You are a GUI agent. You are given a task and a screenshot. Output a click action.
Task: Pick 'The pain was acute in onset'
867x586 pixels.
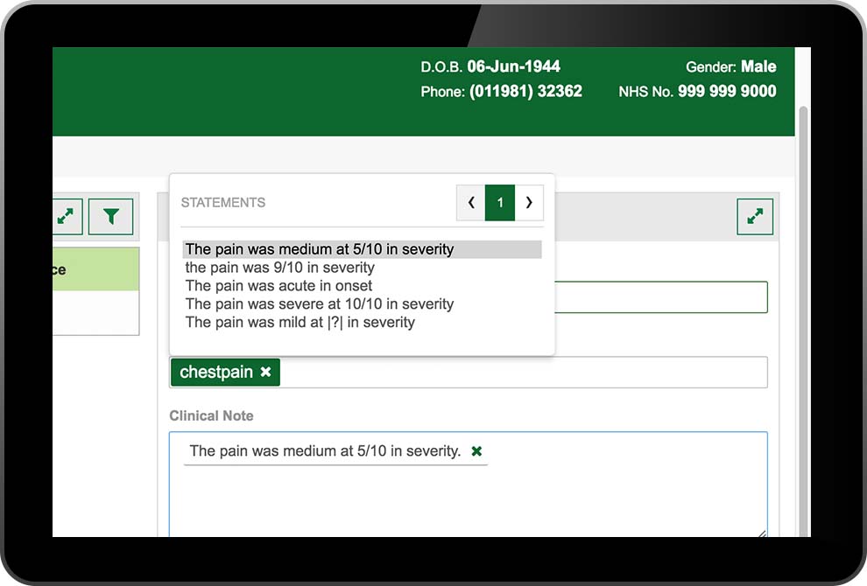coord(278,286)
